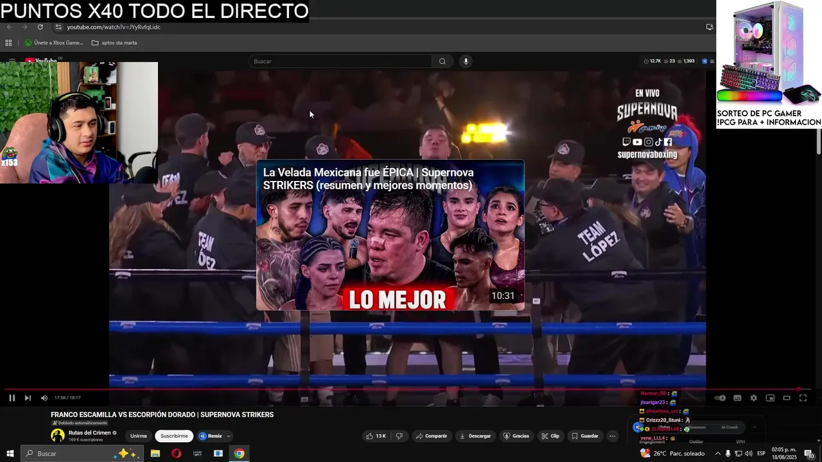
Task: Switch ESP keyboard language
Action: (x=762, y=454)
